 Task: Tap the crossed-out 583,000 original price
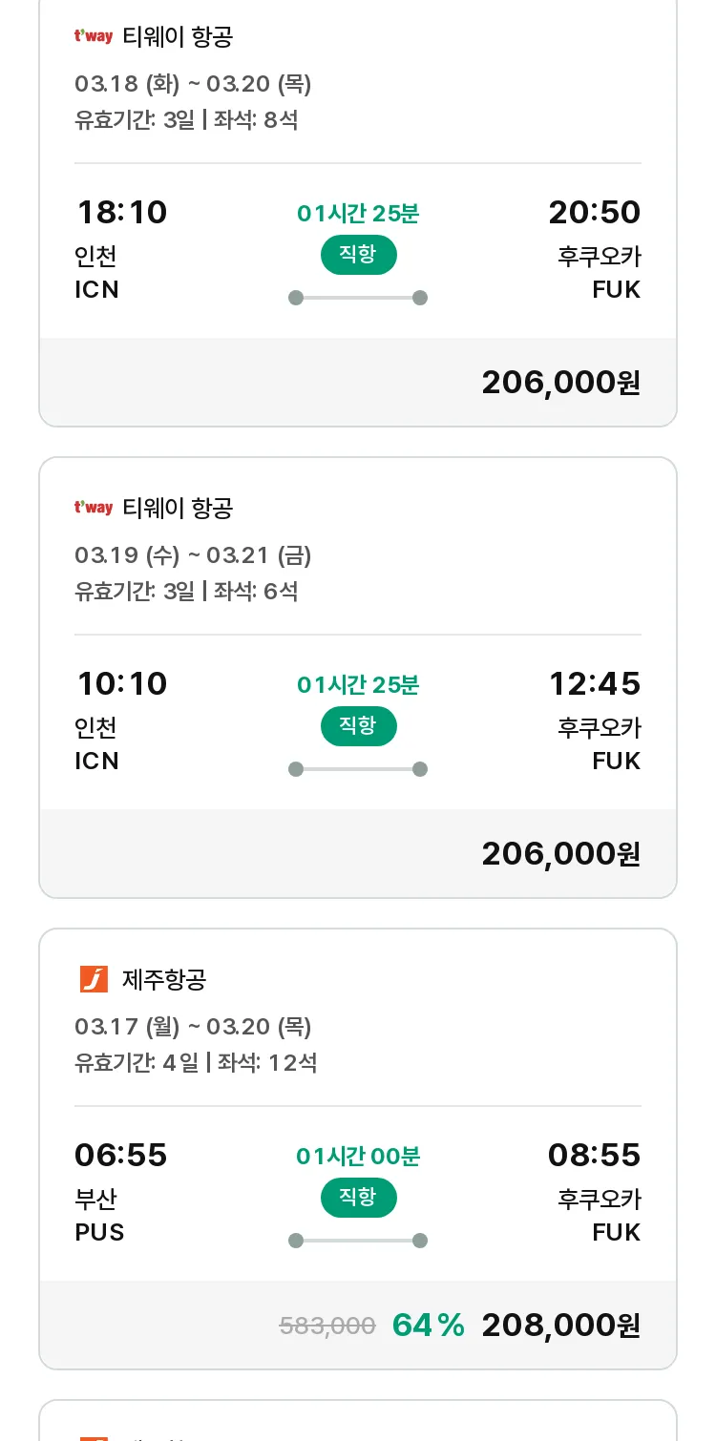[327, 1326]
